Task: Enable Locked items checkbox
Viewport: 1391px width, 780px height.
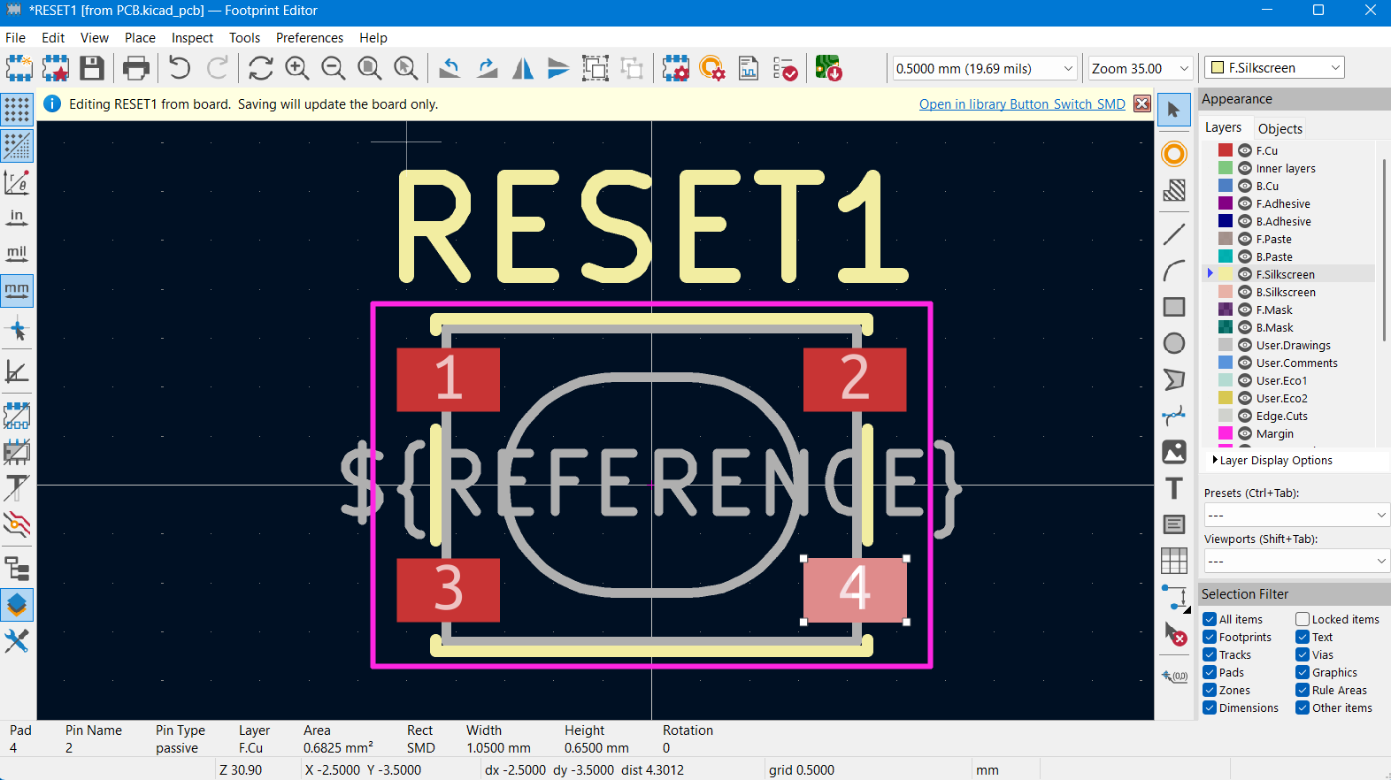Action: 1303,620
